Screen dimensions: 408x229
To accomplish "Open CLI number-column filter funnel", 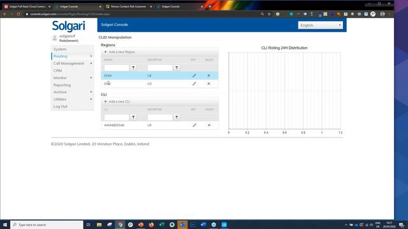I will pyautogui.click(x=133, y=117).
